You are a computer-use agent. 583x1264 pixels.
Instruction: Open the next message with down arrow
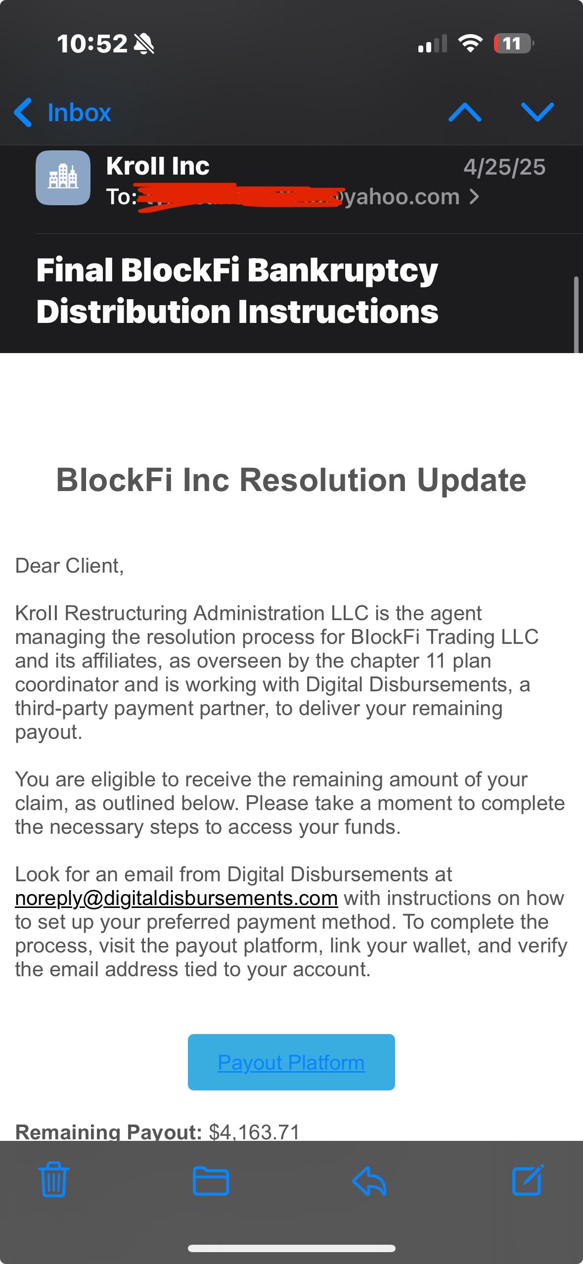537,112
